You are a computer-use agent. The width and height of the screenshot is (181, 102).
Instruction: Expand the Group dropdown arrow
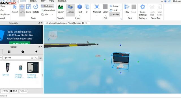[120, 6]
